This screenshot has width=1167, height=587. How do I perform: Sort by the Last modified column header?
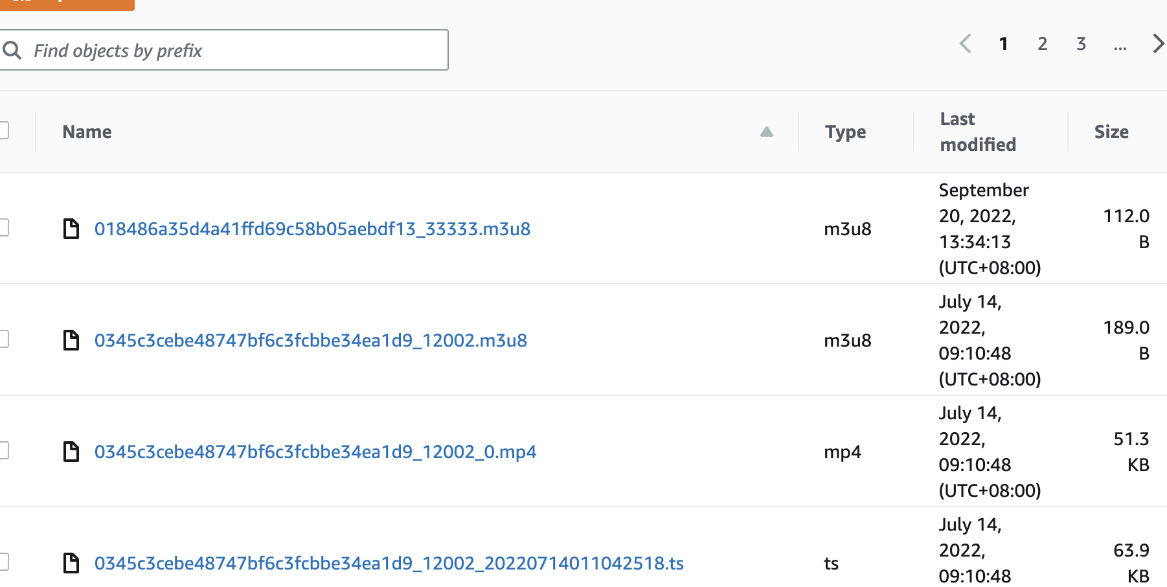(x=977, y=132)
